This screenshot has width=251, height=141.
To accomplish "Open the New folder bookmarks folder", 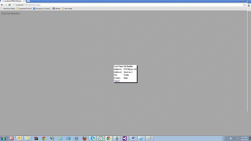I will click(67, 8).
